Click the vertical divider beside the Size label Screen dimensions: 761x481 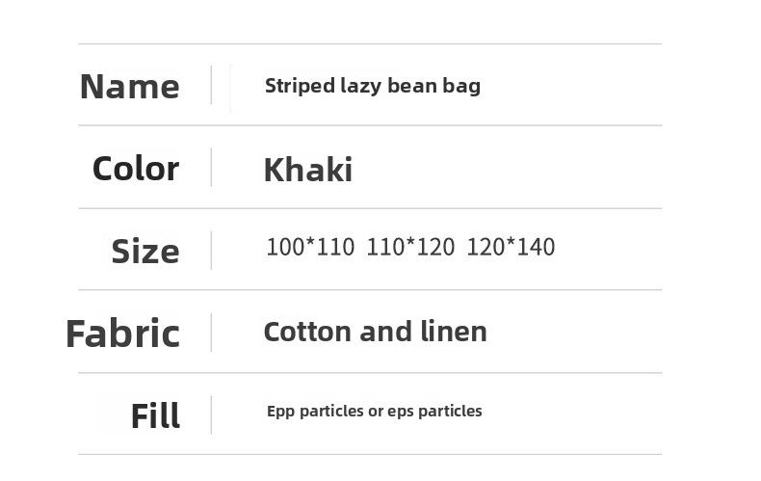coord(211,250)
